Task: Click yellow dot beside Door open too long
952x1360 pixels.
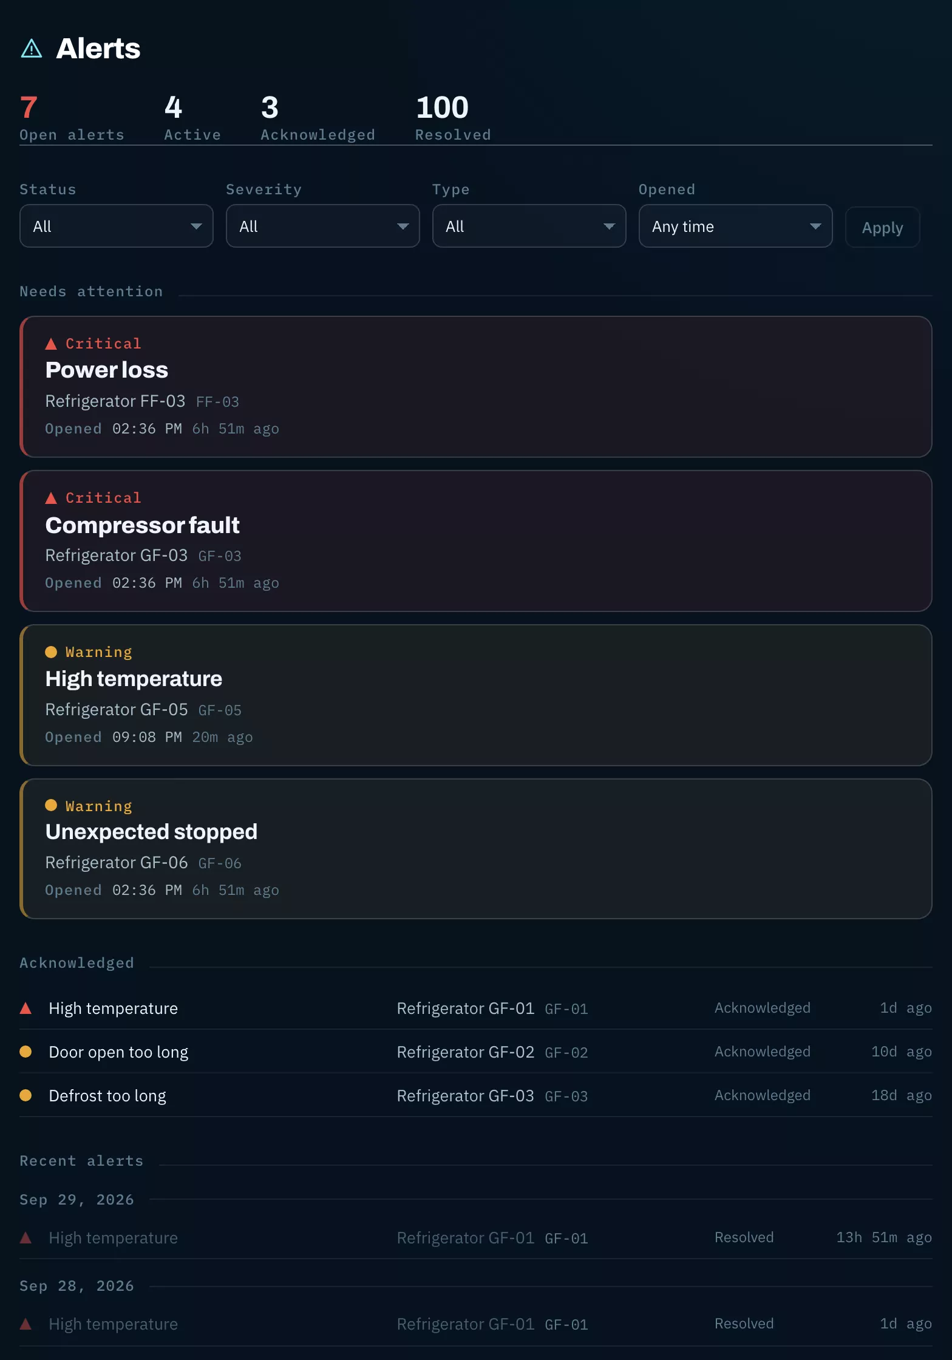Action: pyautogui.click(x=25, y=1052)
